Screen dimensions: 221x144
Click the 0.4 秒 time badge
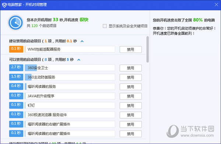point(16,86)
